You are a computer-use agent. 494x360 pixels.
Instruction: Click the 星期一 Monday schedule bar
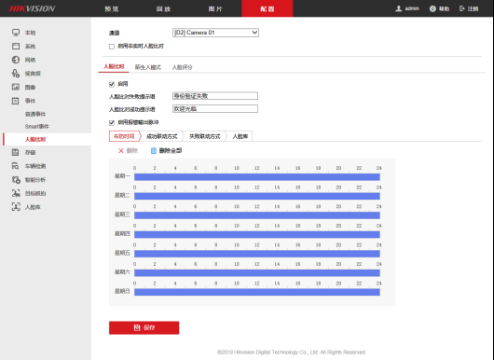(256, 177)
